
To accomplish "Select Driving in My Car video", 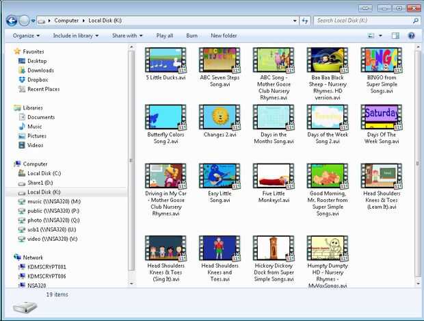I will (x=165, y=190).
